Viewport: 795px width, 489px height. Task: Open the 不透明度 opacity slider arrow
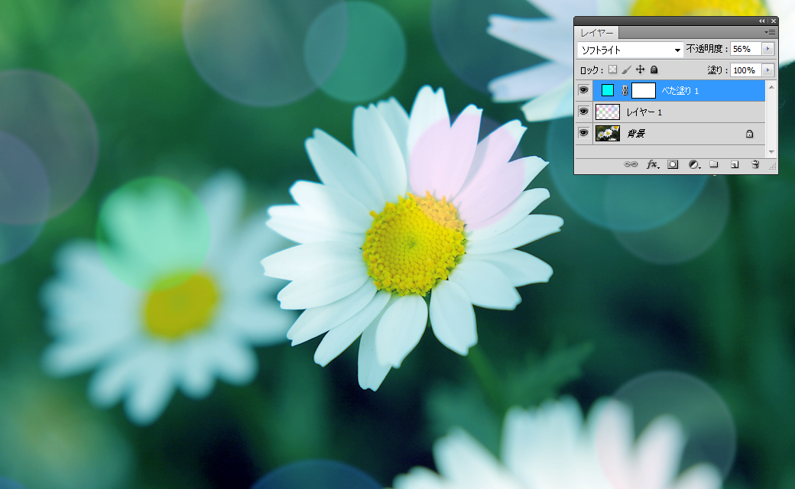click(767, 49)
